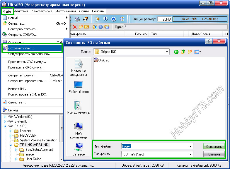Click the up-one-level folder icon in dialog
Image resolution: width=230 pixels, height=169 pixels.
[183, 52]
